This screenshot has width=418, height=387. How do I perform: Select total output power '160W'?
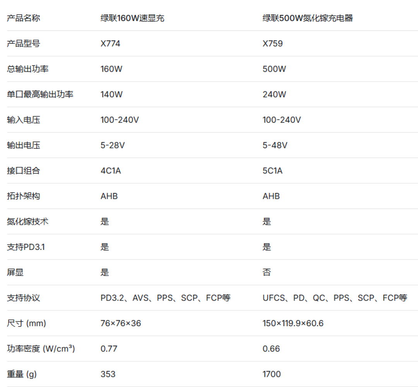click(x=111, y=69)
